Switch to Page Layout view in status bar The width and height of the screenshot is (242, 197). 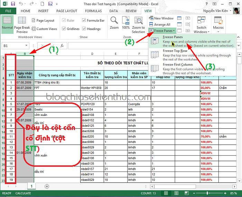(x=176, y=193)
